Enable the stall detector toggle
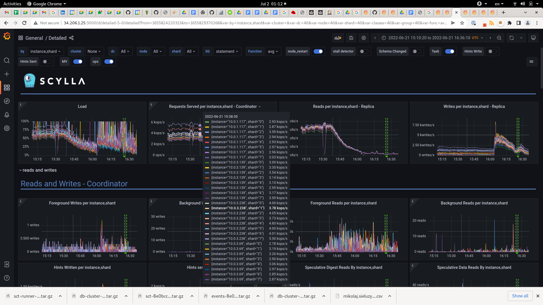This screenshot has height=305, width=543. click(364, 51)
